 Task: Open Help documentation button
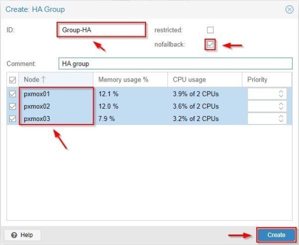pos(23,235)
